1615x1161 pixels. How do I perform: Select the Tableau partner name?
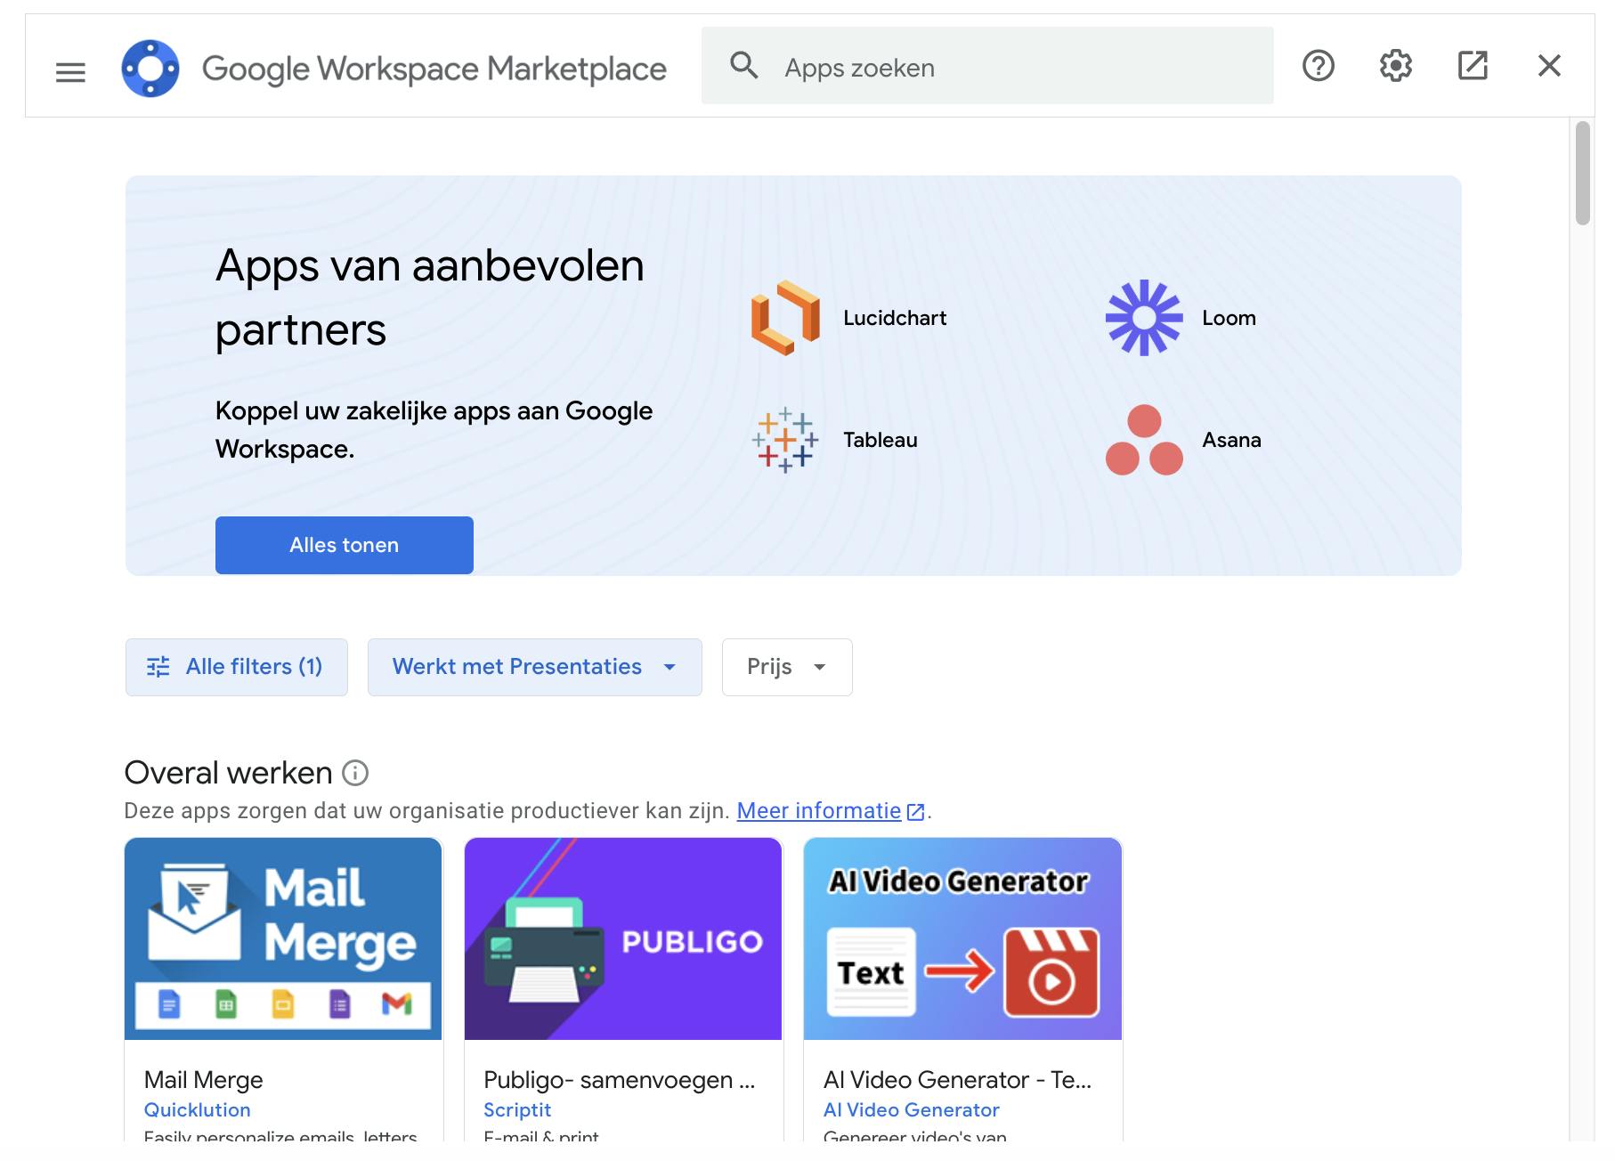click(881, 440)
